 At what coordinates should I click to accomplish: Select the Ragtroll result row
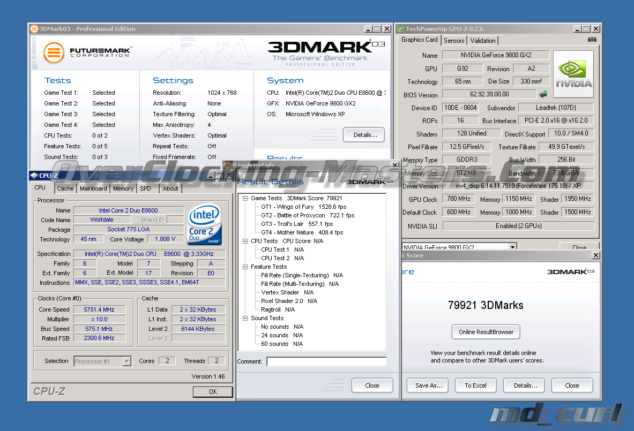278,310
